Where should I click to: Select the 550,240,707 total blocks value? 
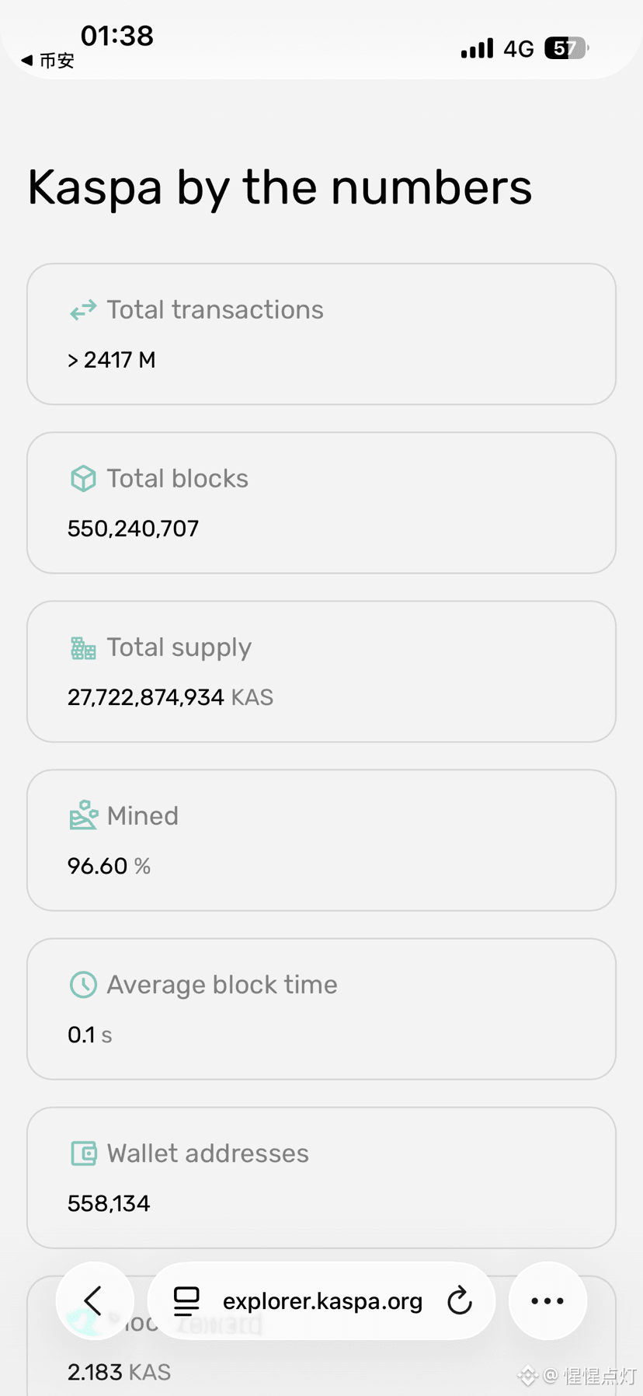point(133,529)
